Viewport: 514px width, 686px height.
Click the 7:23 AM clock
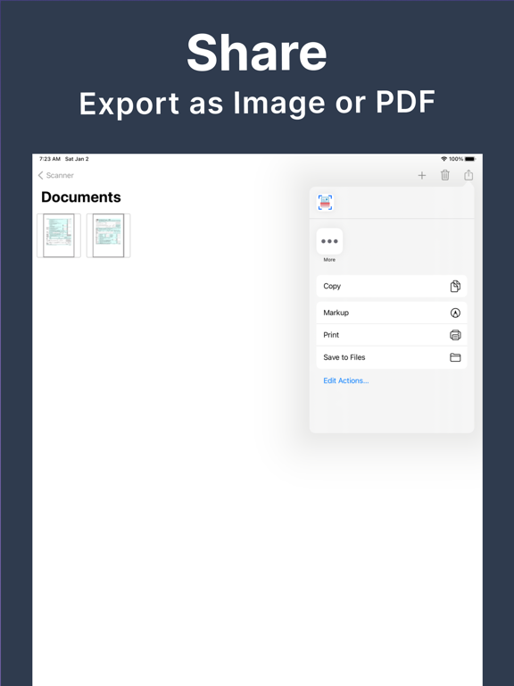coord(50,159)
